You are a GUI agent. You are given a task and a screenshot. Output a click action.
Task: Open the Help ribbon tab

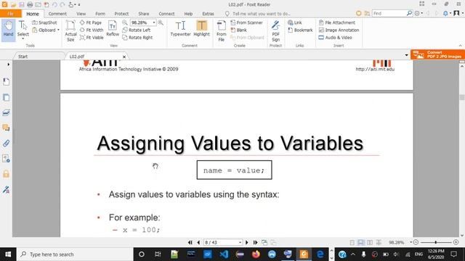(188, 14)
